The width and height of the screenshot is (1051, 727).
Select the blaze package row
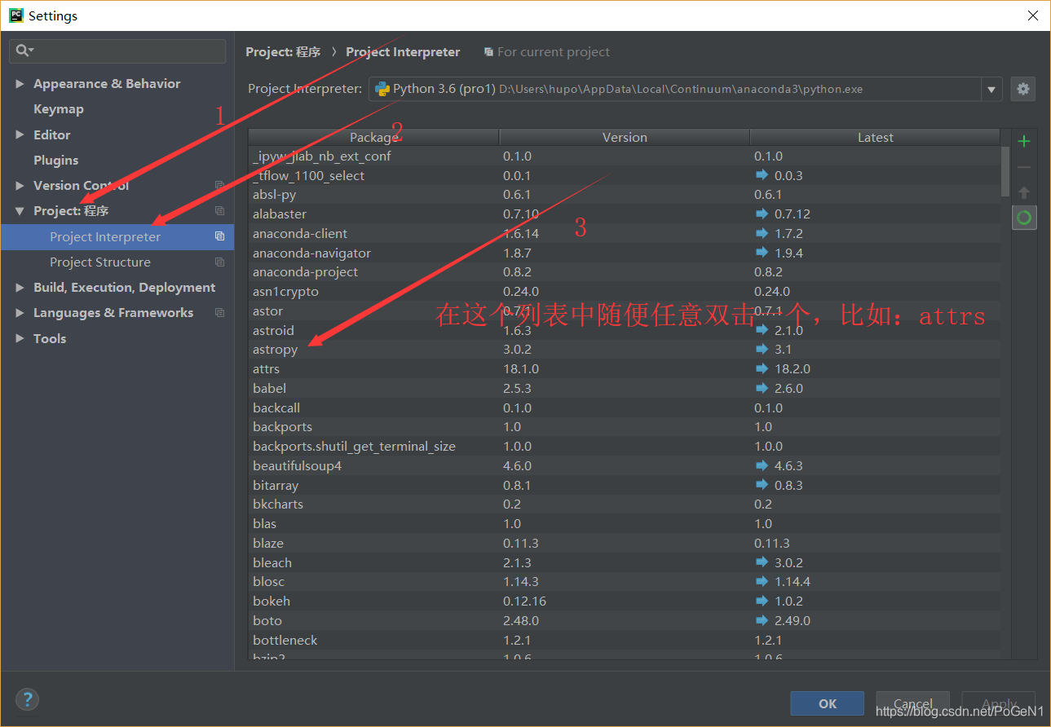click(625, 543)
